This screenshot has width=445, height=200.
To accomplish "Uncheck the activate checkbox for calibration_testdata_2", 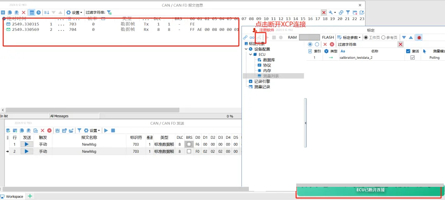I will point(412,58).
